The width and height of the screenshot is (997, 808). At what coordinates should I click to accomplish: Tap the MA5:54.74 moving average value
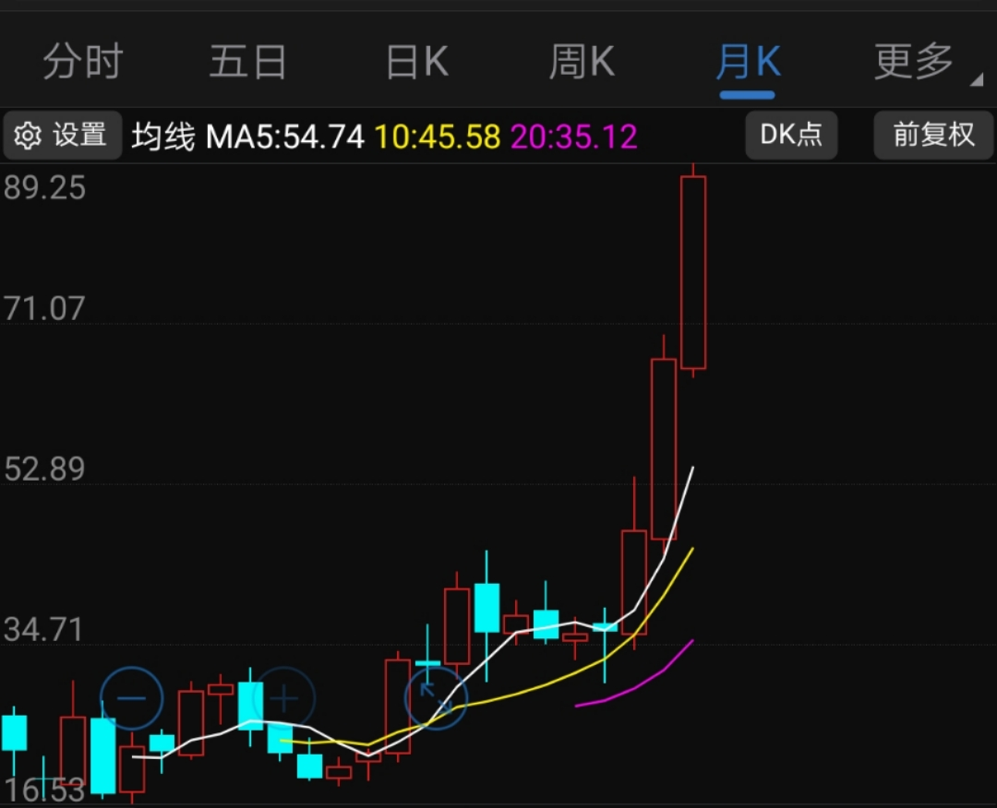coord(285,137)
